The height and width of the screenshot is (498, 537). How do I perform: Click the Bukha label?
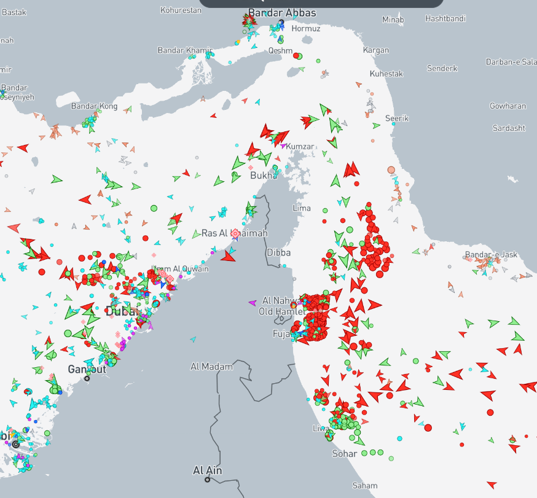(x=264, y=176)
